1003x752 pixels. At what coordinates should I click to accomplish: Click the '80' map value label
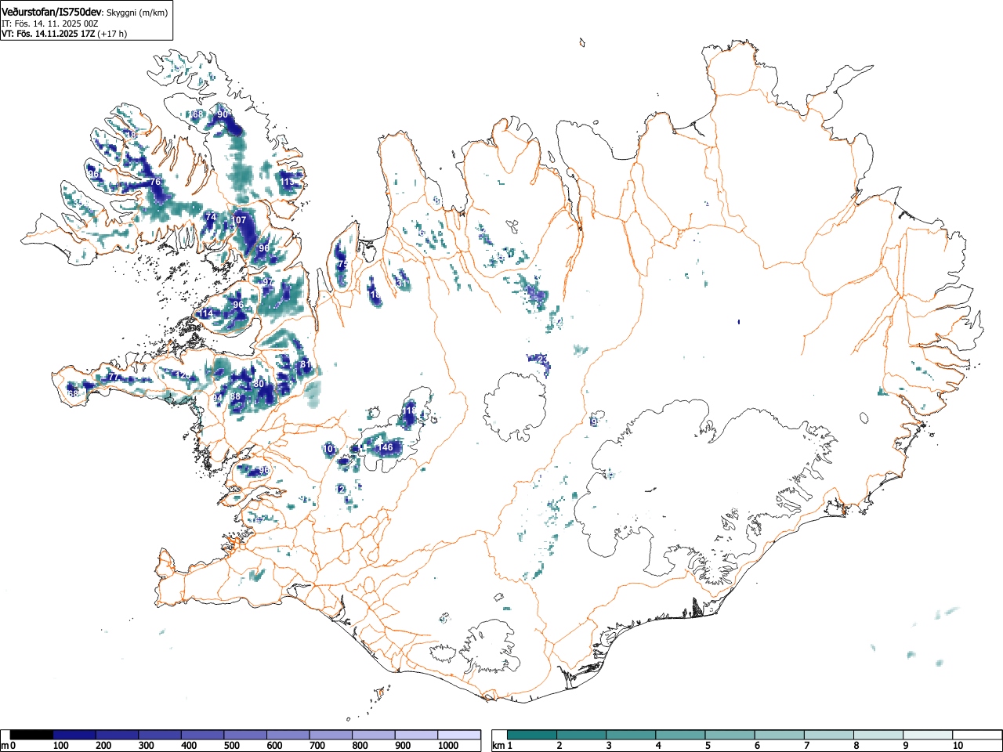(259, 384)
